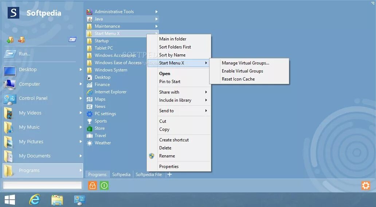Open the My Music folder
The height and width of the screenshot is (207, 376).
(43, 127)
